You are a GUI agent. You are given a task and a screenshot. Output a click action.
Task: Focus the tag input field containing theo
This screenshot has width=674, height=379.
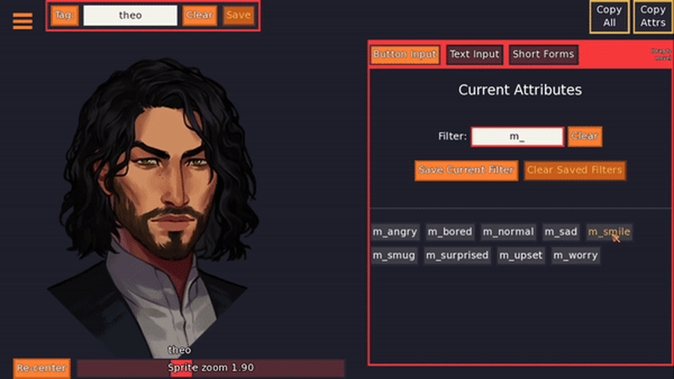(x=130, y=15)
